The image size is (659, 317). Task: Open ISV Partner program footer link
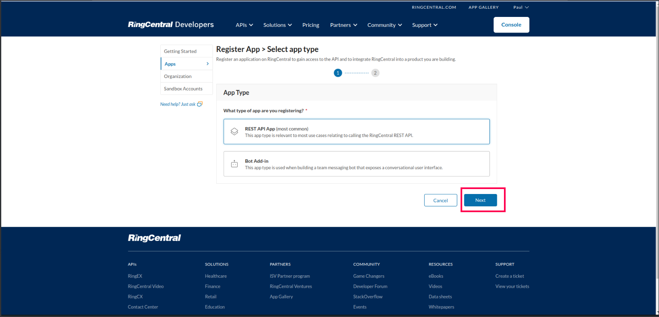[x=290, y=276]
